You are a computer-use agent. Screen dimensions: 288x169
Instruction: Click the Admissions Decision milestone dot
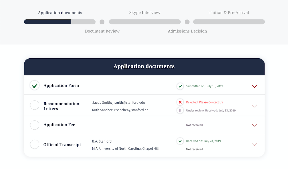point(187,22)
